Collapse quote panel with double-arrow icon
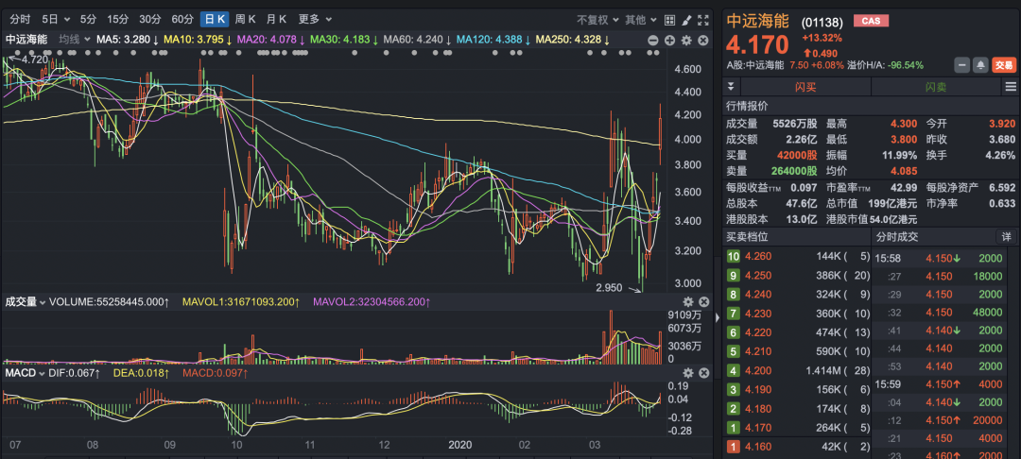The width and height of the screenshot is (1021, 459). pyautogui.click(x=731, y=86)
